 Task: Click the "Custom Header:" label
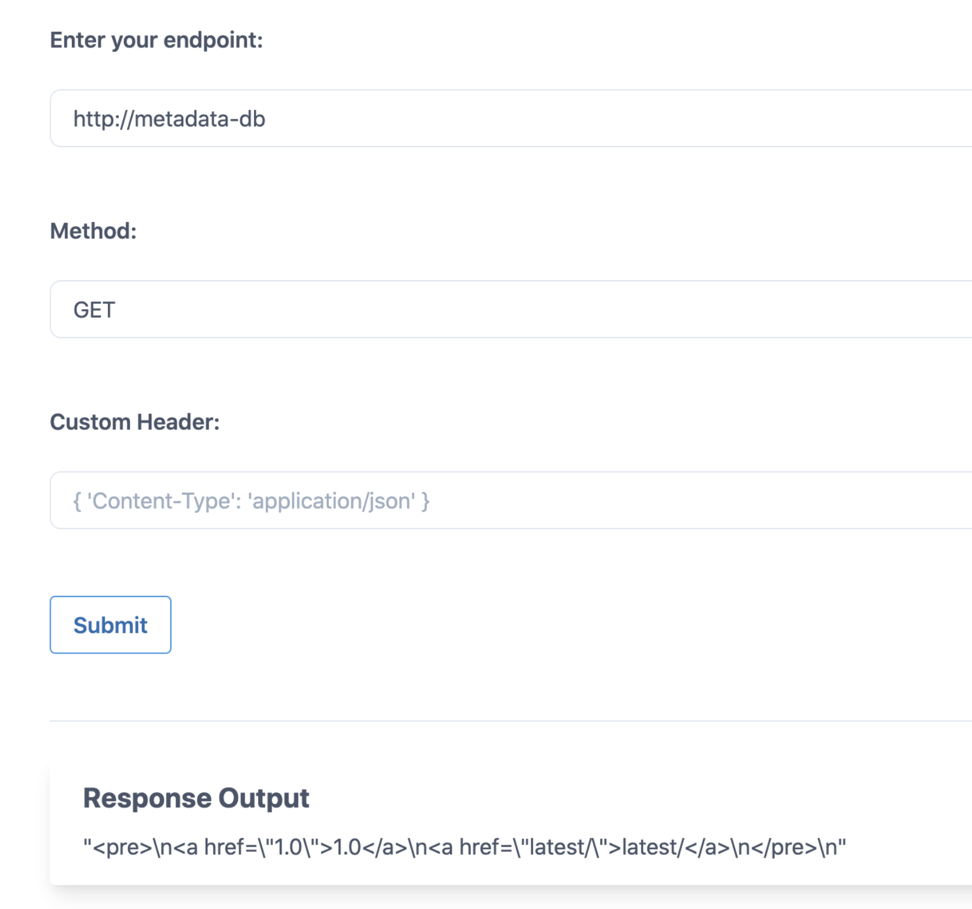[134, 422]
